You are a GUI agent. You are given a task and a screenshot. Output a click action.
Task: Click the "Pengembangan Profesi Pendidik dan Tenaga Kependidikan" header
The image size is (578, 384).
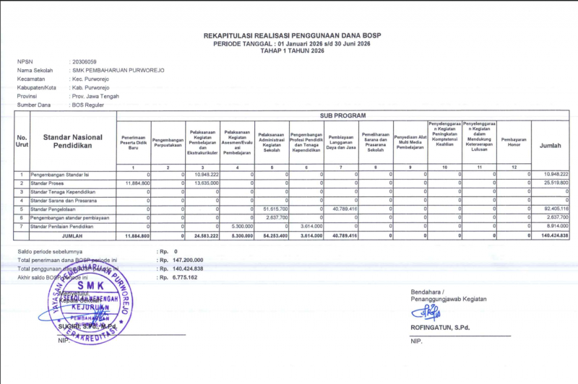[306, 142]
